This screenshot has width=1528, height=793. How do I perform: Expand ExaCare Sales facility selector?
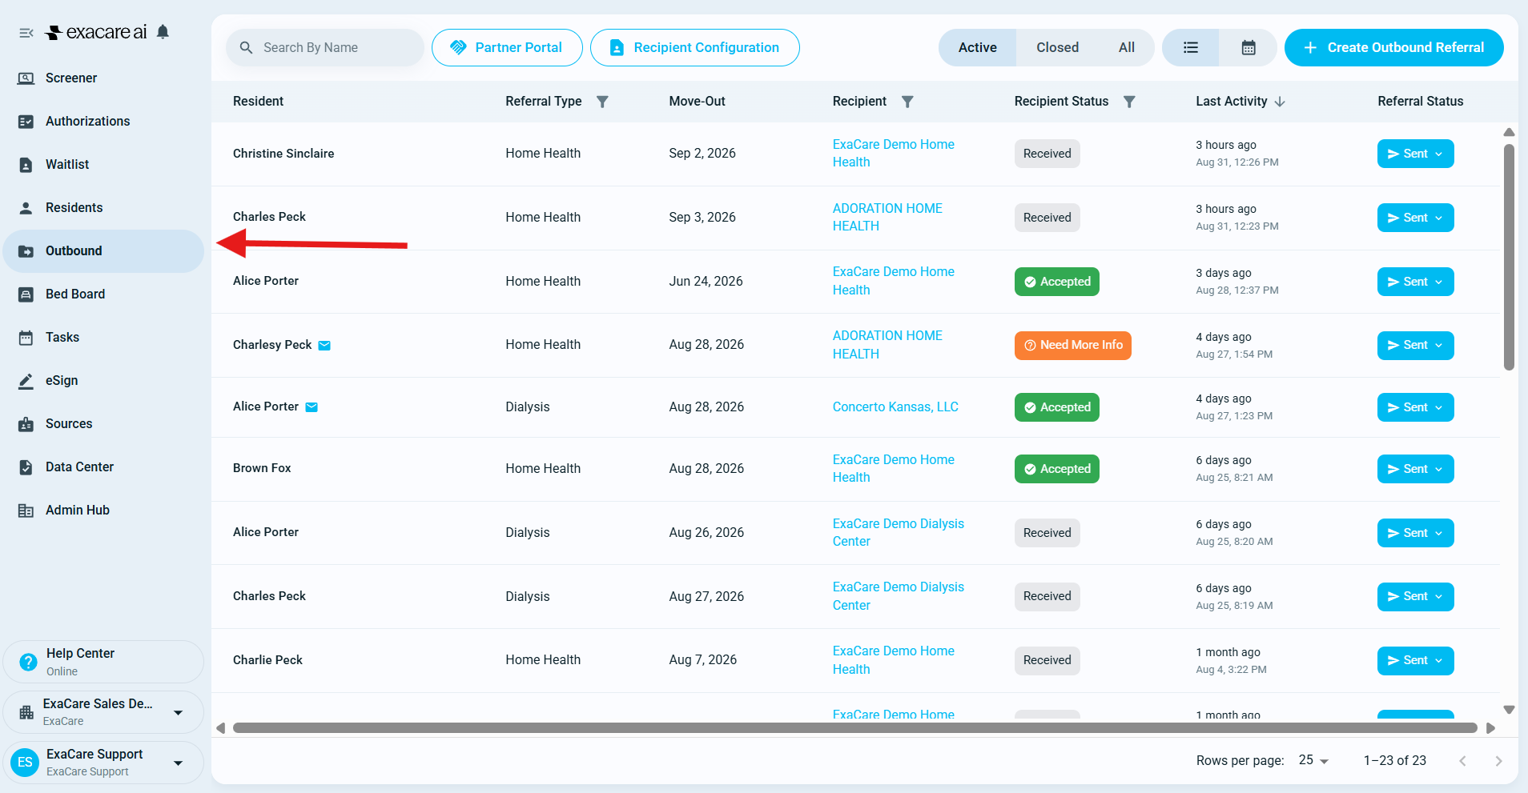click(103, 712)
